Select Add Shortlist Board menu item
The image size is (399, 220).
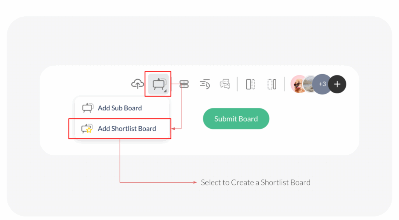coord(127,129)
